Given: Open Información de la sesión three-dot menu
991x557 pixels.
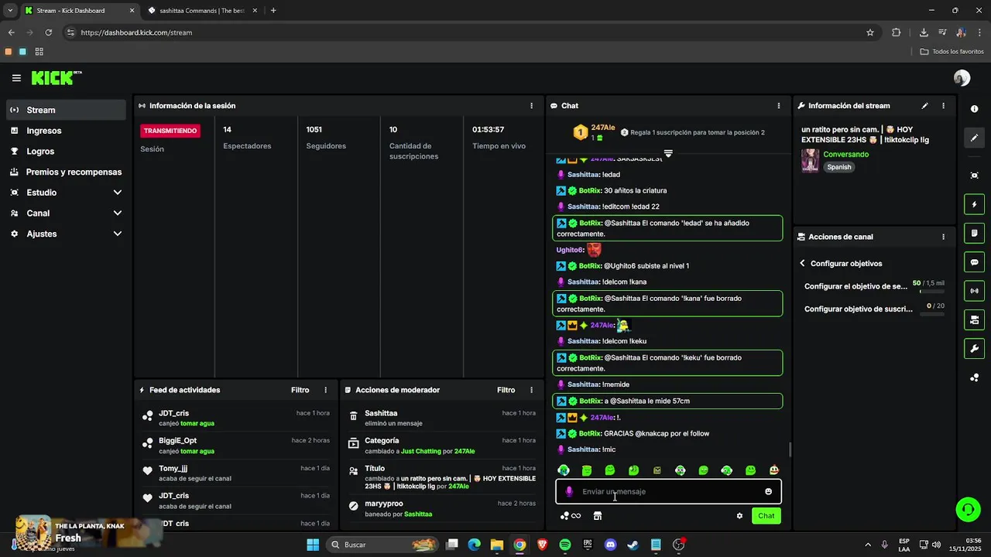Looking at the screenshot, I should click(x=531, y=106).
